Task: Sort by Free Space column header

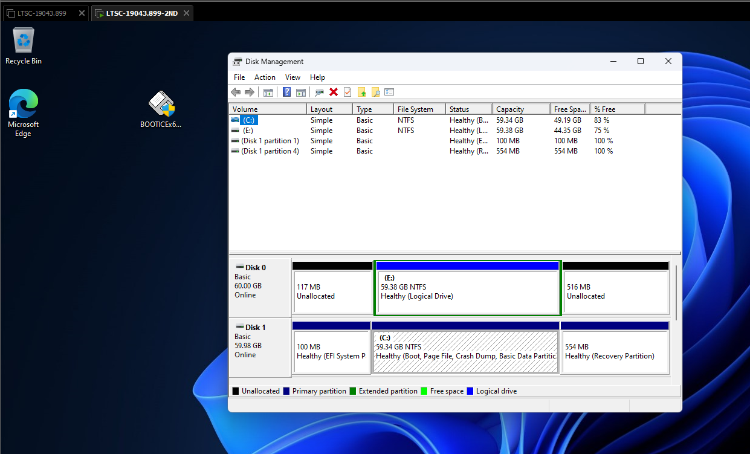Action: pyautogui.click(x=570, y=109)
